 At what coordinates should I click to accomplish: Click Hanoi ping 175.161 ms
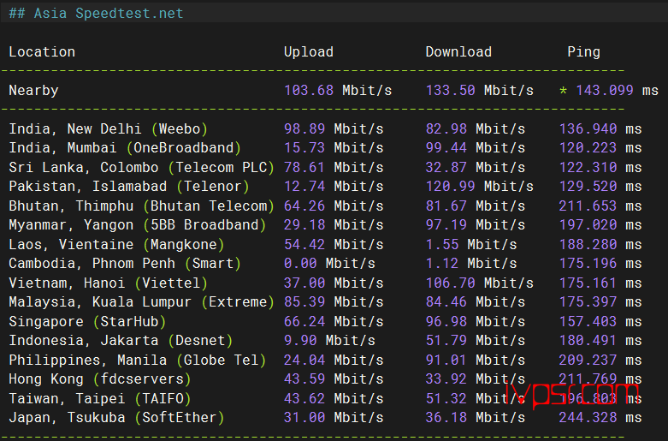pos(600,283)
